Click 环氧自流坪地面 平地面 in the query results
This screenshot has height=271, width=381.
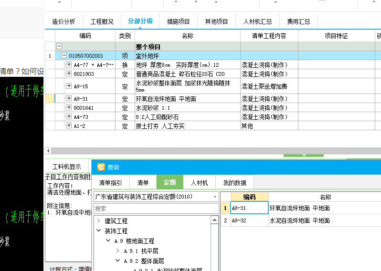(x=300, y=208)
